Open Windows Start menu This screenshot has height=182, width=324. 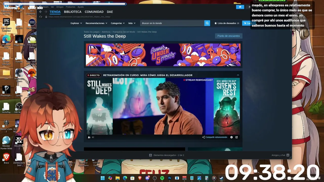coord(103,178)
